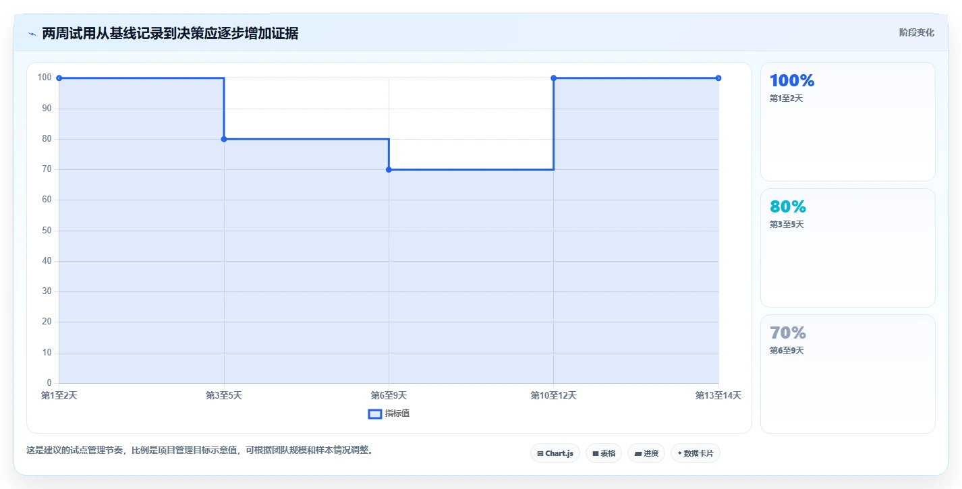Click the last data point at 第13至14天

coord(718,78)
